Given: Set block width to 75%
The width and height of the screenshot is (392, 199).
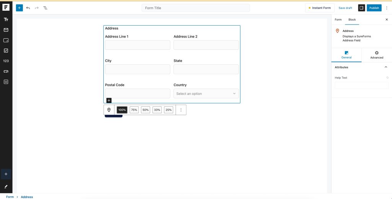Looking at the screenshot, I should coord(134,110).
